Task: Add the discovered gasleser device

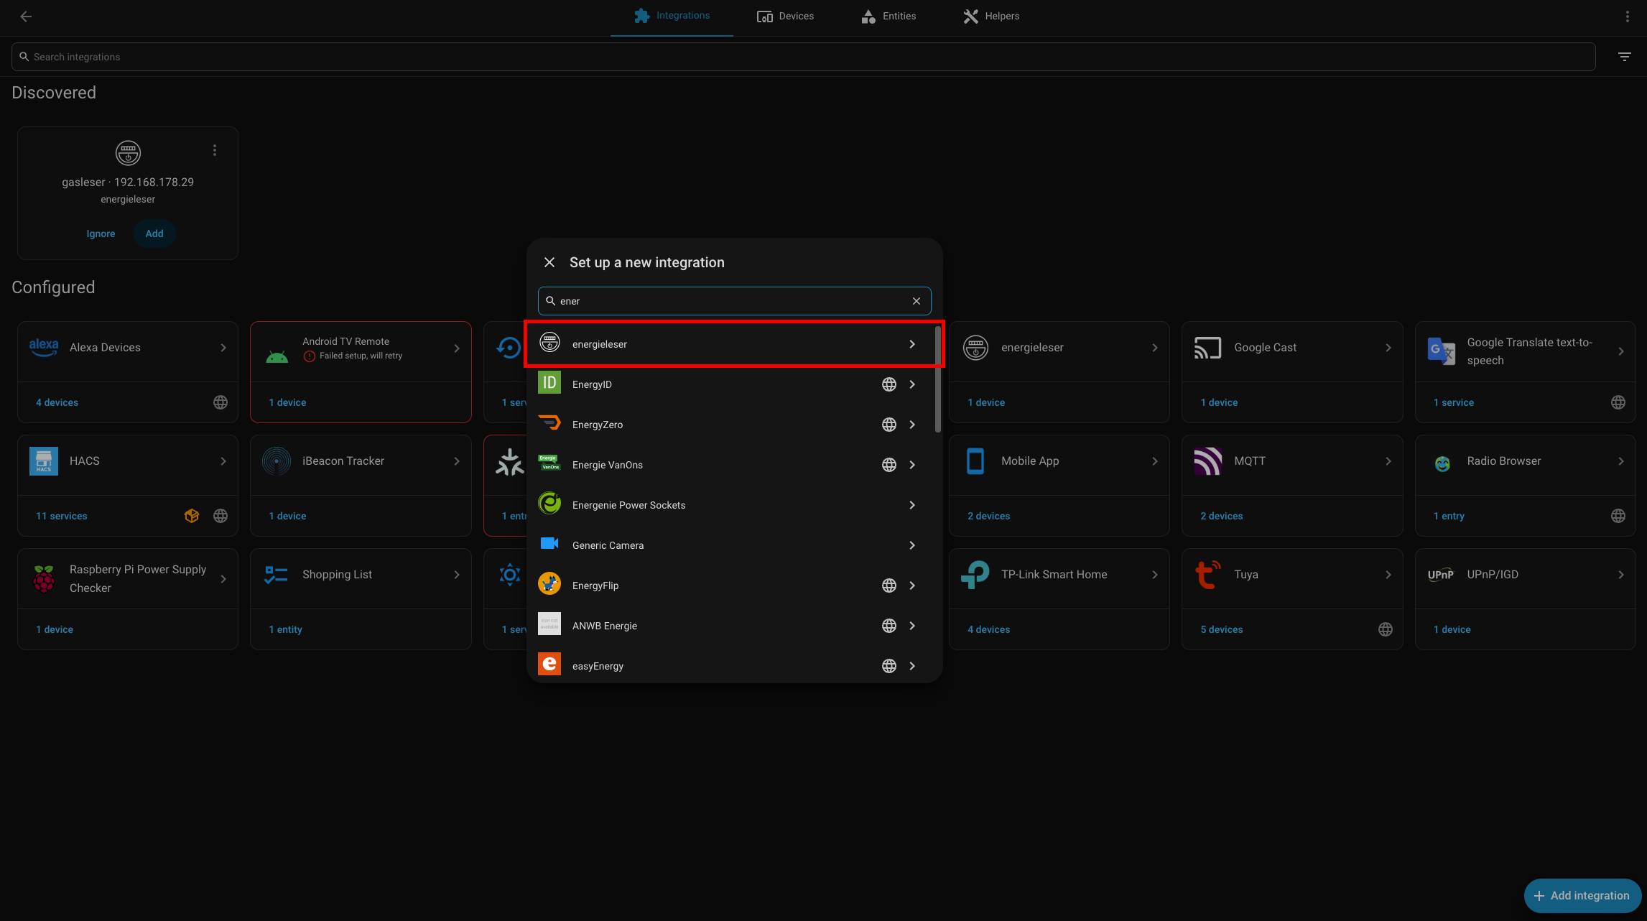Action: (x=154, y=233)
